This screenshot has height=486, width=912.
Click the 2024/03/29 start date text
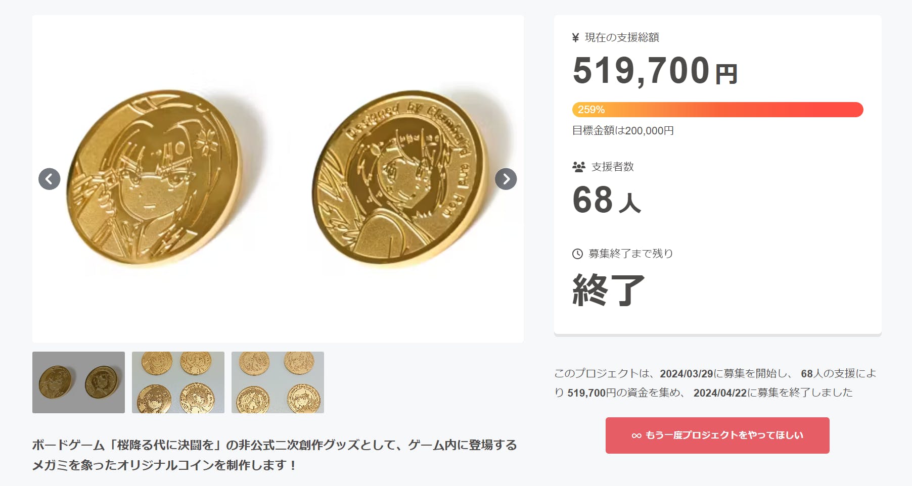686,374
